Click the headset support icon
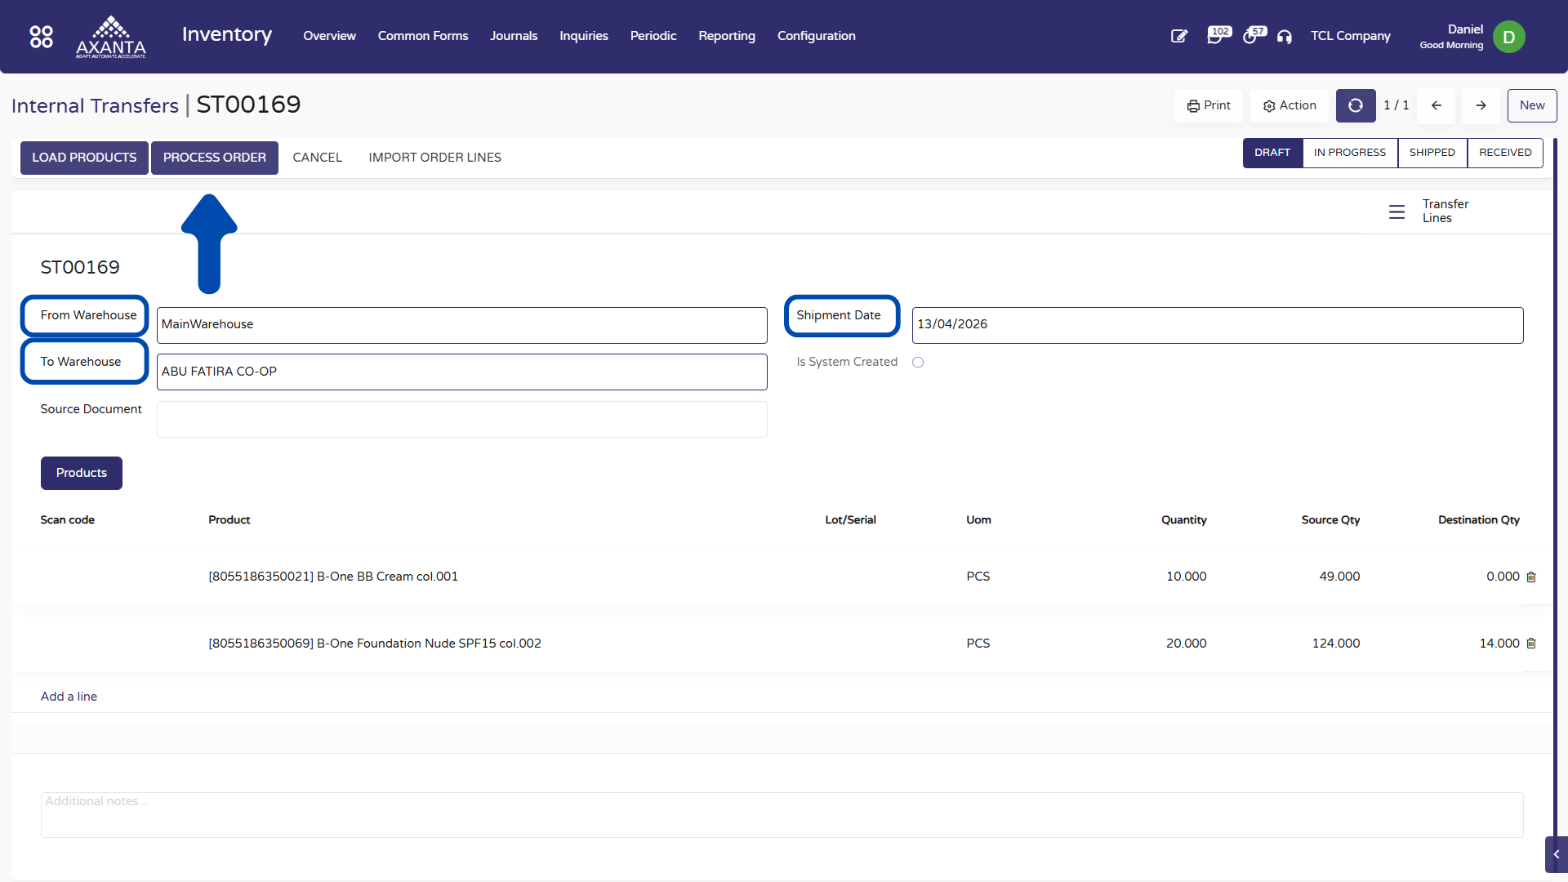This screenshot has width=1568, height=882. click(1285, 37)
